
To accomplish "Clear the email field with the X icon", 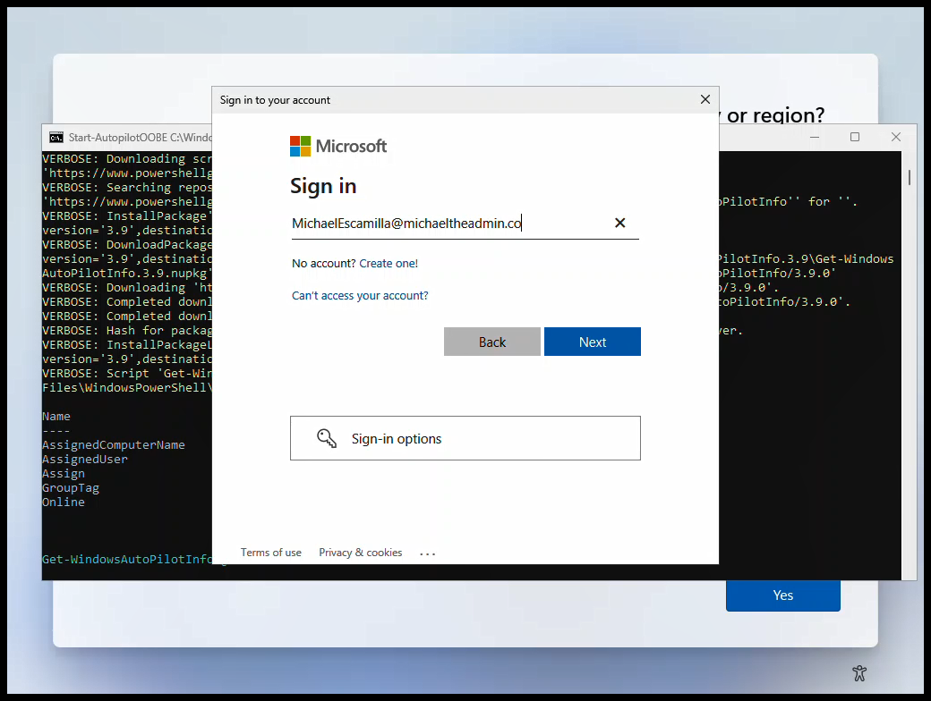I will click(619, 224).
